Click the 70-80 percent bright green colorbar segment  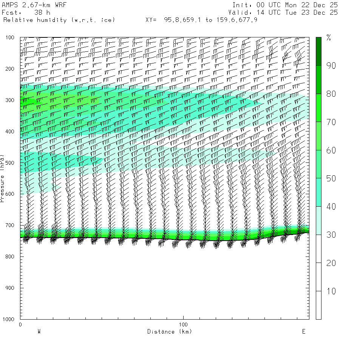(318, 108)
